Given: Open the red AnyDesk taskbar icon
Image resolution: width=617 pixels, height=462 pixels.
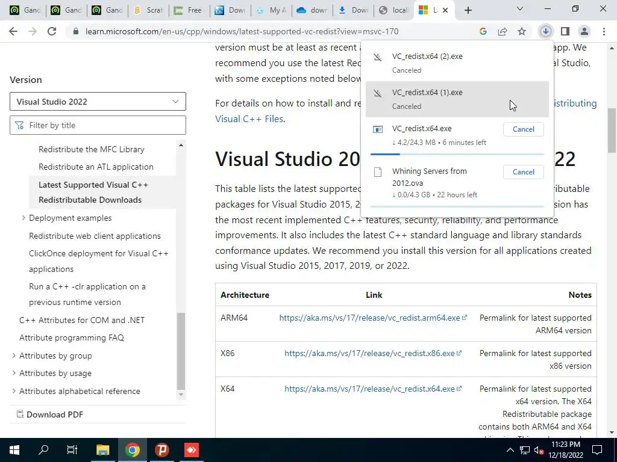Looking at the screenshot, I should 192,450.
